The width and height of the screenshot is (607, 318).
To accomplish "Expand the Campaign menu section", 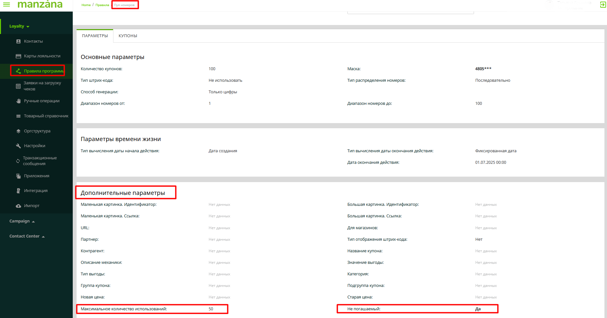I will click(22, 221).
